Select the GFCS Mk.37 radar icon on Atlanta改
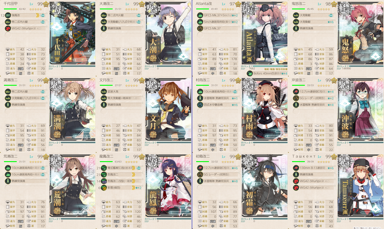 point(200,28)
